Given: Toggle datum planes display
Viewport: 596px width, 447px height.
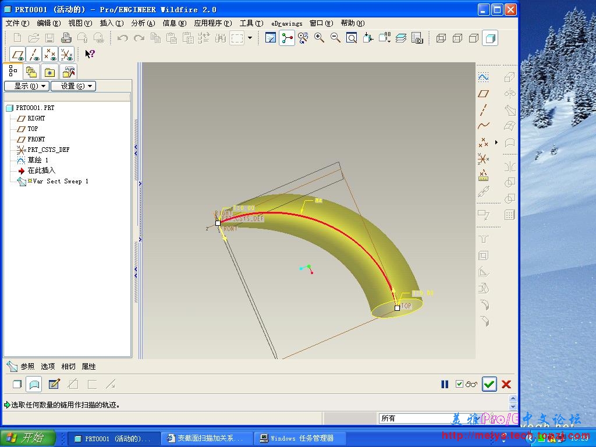Looking at the screenshot, I should tap(18, 54).
